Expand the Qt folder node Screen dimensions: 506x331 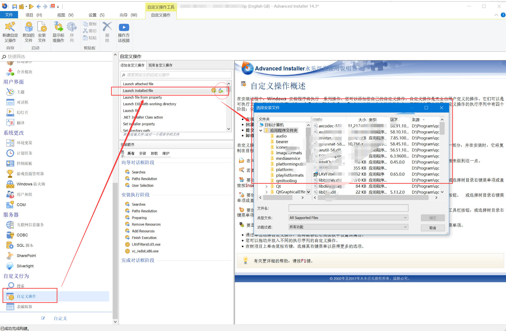(267, 186)
